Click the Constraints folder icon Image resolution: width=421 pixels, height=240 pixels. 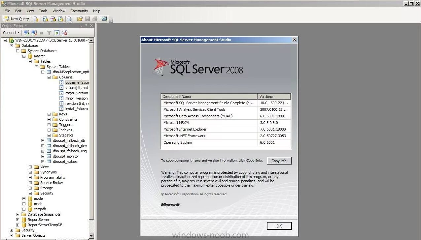pos(55,119)
